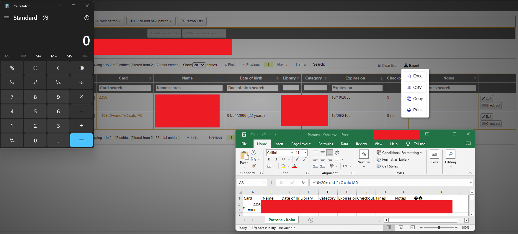Open the Calibri font name dropdown

[292, 153]
